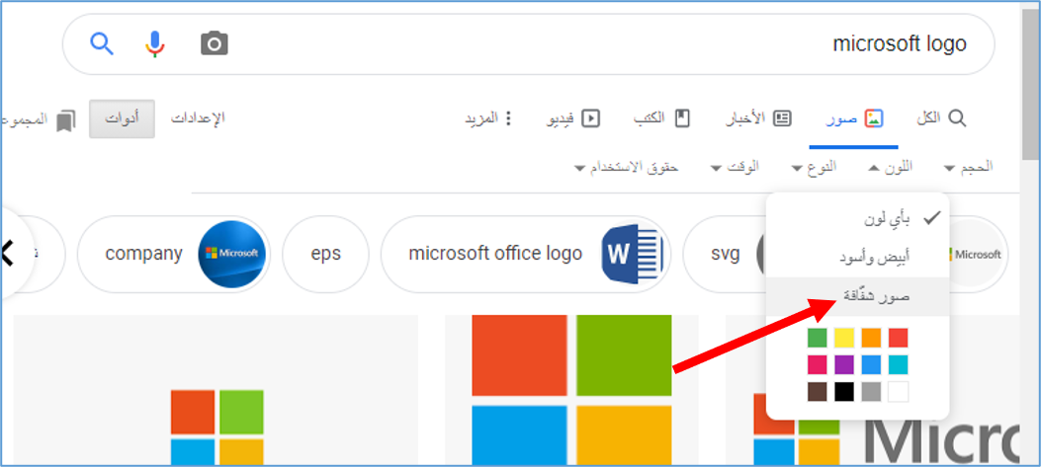1041x467 pixels.
Task: Click the blue magnifier search icon
Action: 102,43
